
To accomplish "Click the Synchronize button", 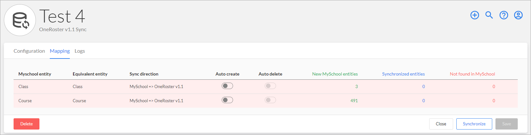I will (x=474, y=124).
